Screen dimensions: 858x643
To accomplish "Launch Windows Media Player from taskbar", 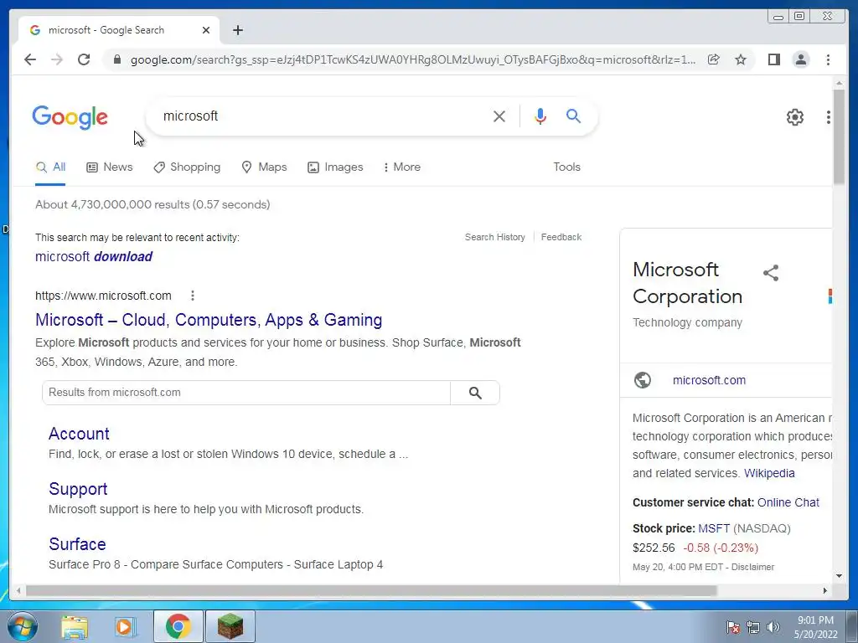I will pos(125,627).
